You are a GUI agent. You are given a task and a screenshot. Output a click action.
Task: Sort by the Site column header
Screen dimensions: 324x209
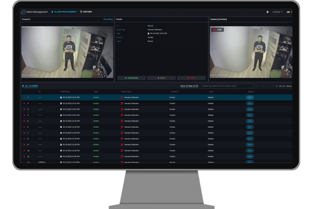pyautogui.click(x=211, y=92)
